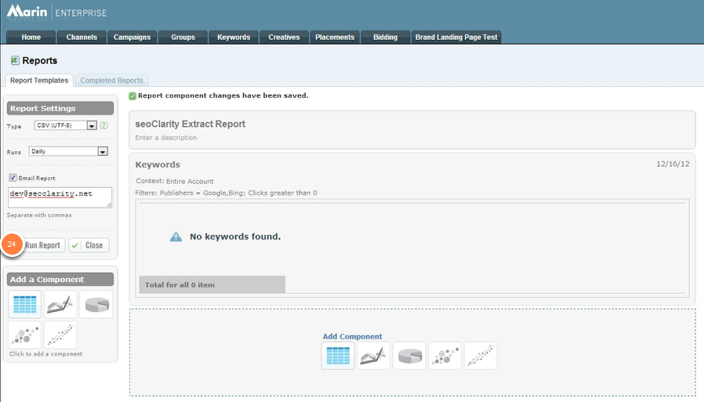Go to the Channels tab
The height and width of the screenshot is (402, 704).
pos(82,38)
